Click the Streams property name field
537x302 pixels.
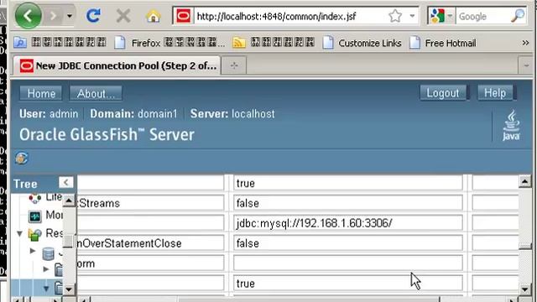coord(150,203)
